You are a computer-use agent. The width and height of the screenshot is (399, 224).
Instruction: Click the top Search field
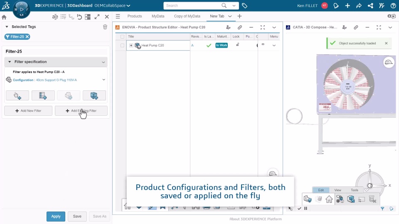(x=192, y=5)
